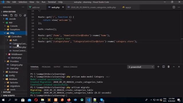Open Windows taskbar search

[x=10, y=100]
